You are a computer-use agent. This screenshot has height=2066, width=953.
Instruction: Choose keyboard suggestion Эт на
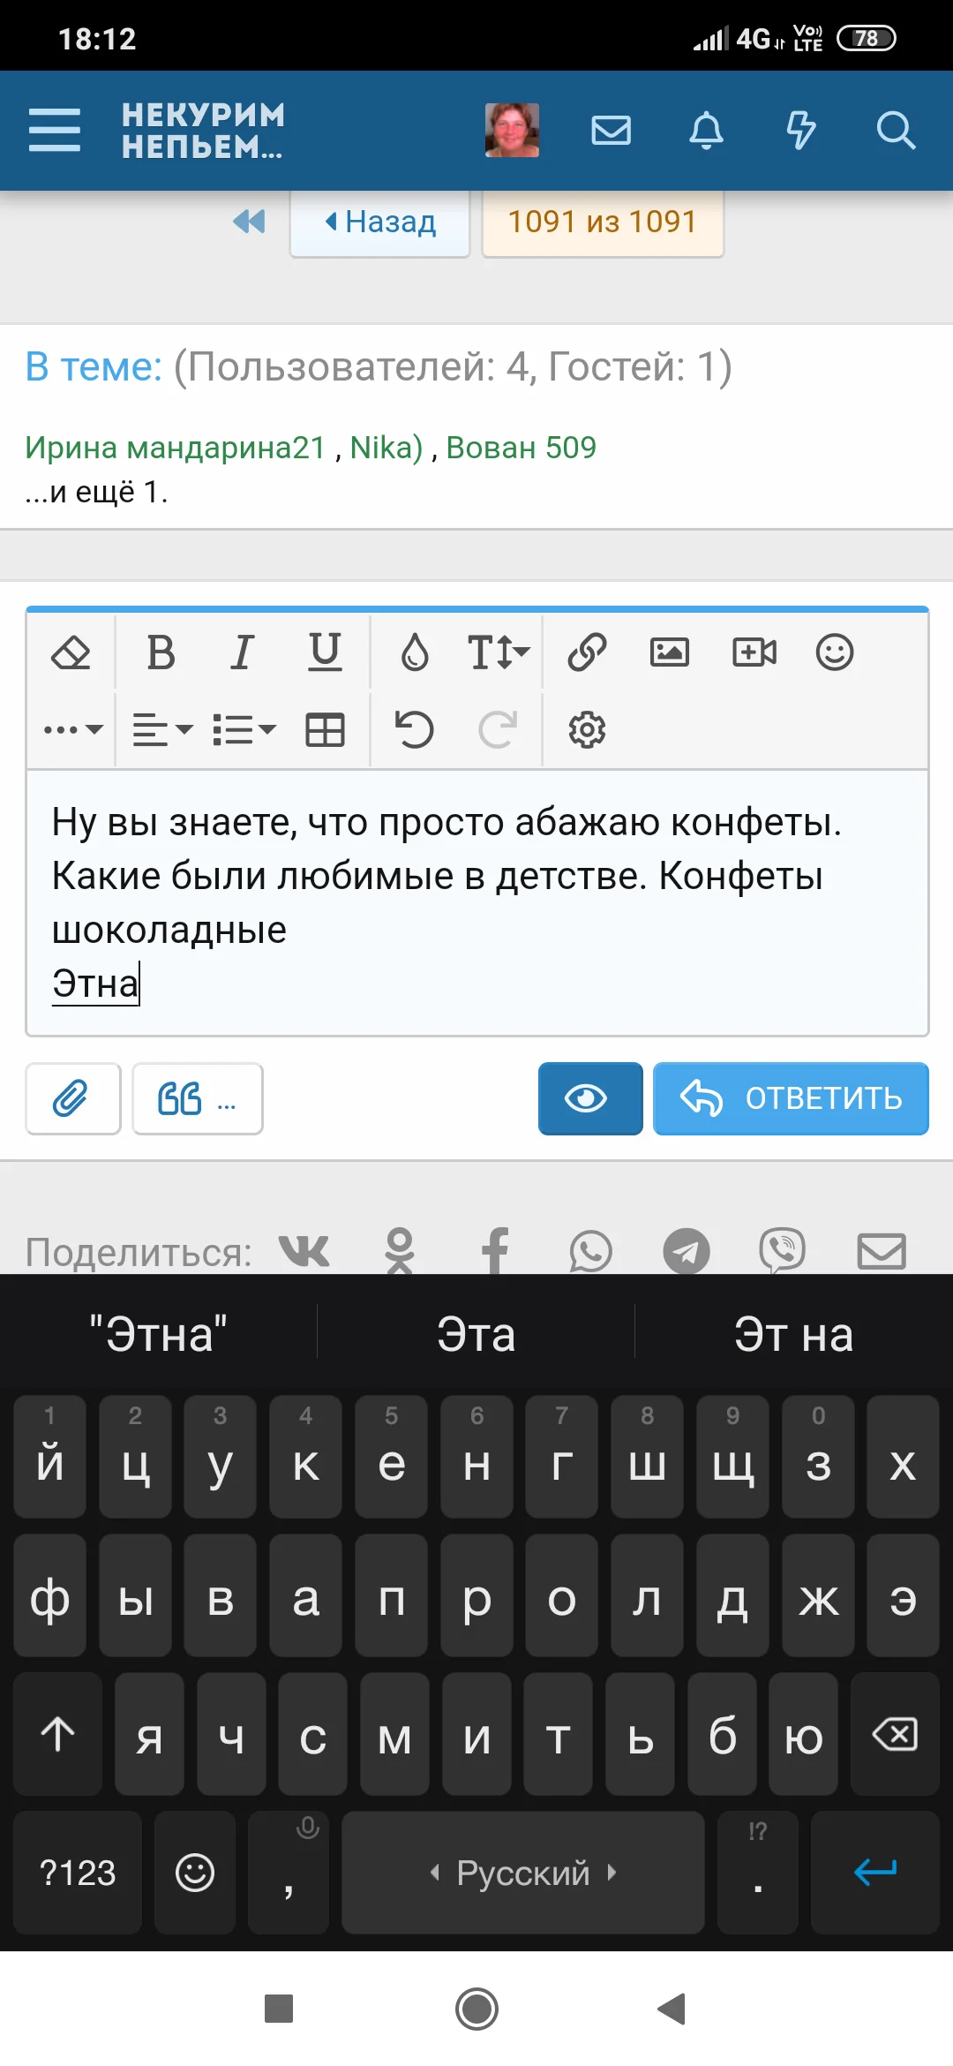pos(794,1334)
